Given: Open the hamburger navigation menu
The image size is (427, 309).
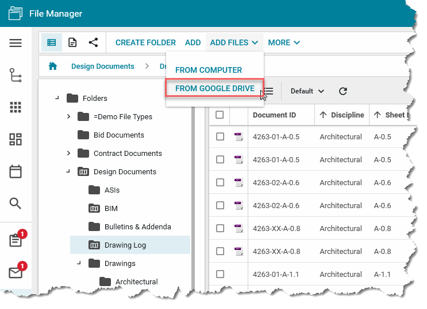Looking at the screenshot, I should pos(16,43).
